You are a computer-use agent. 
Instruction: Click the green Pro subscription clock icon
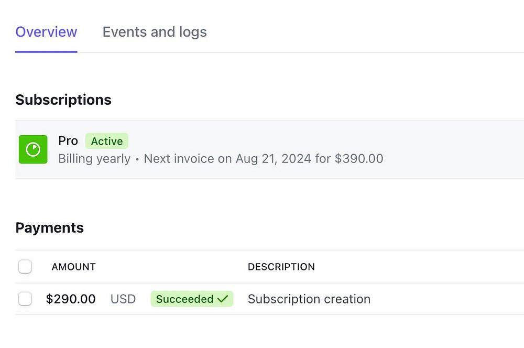33,149
